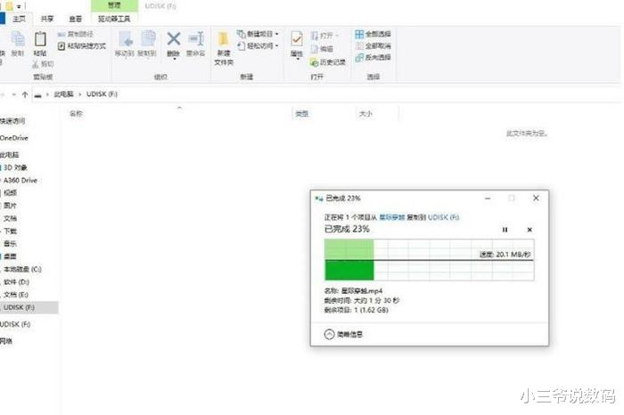Pause the file copy operation
Image resolution: width=624 pixels, height=415 pixels.
click(505, 230)
